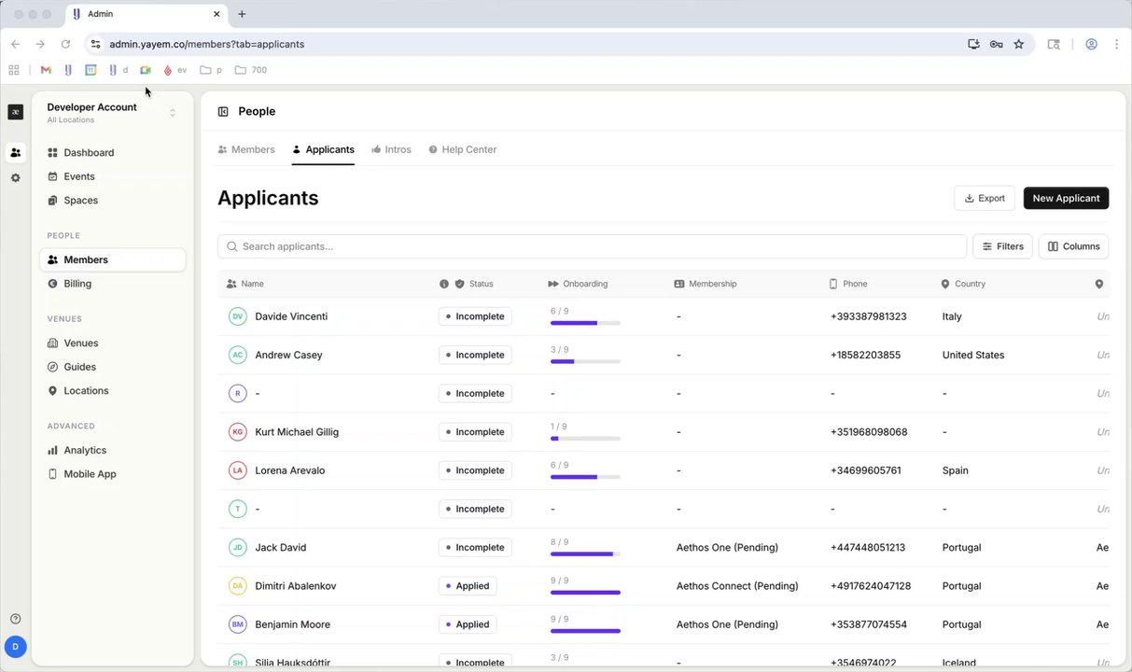Click the people icon in the left rail
Screen dimensions: 1132x672
pos(15,152)
